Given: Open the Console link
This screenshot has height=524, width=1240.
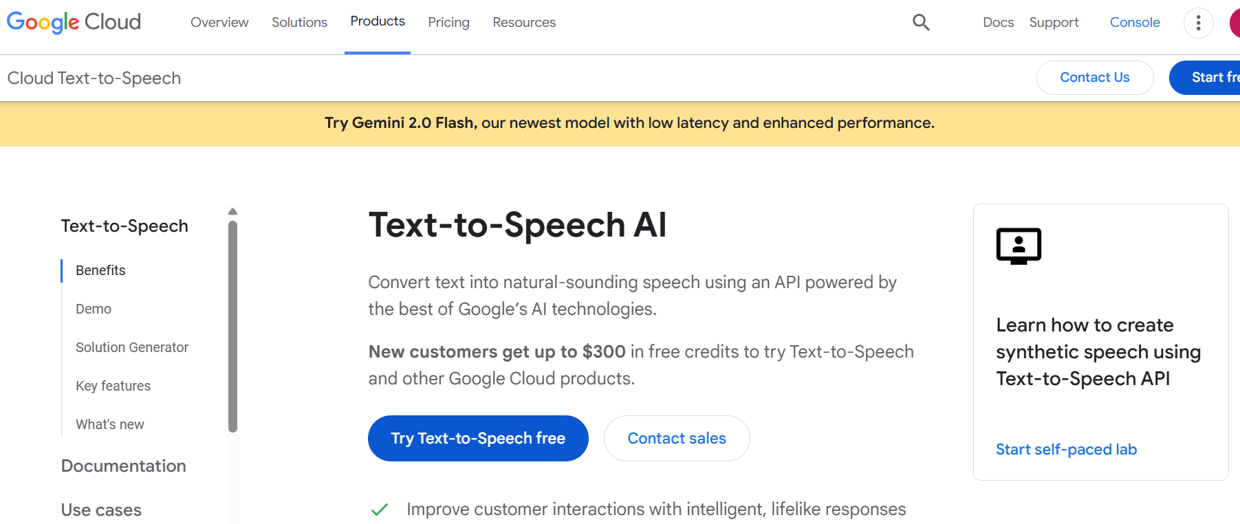Looking at the screenshot, I should tap(1135, 23).
